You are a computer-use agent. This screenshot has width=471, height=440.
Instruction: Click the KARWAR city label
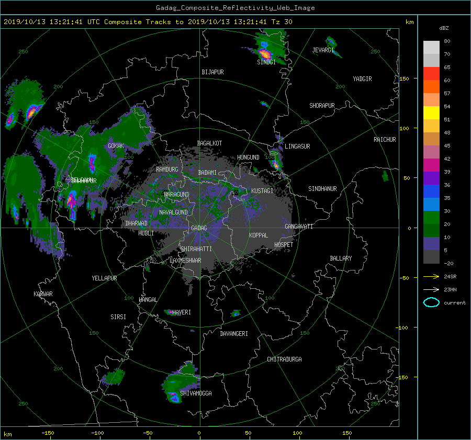click(43, 294)
